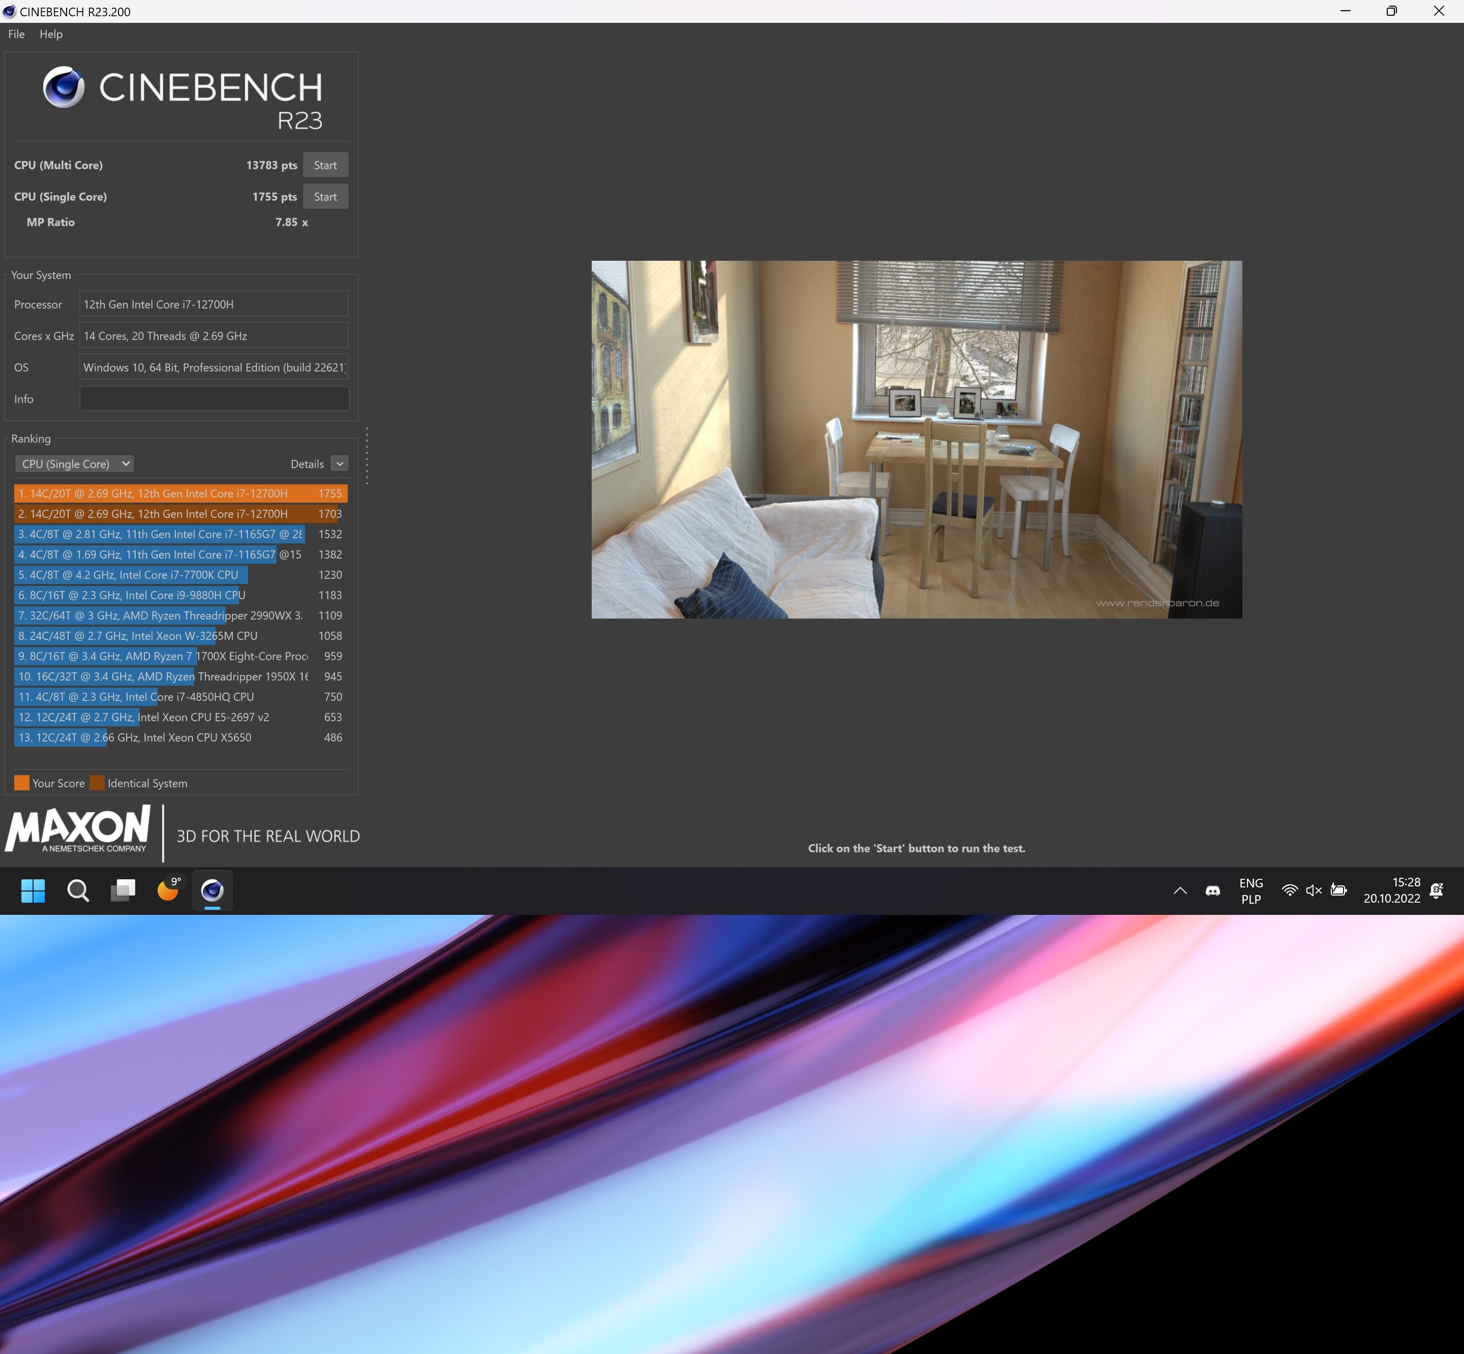Select the Xeon W-3265M row
The width and height of the screenshot is (1464, 1354).
tap(180, 636)
